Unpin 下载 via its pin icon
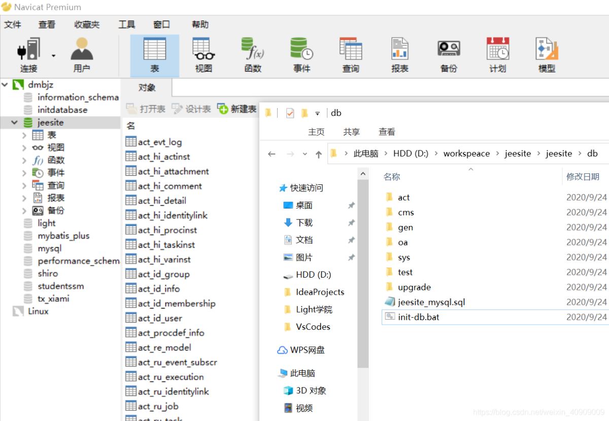 351,222
